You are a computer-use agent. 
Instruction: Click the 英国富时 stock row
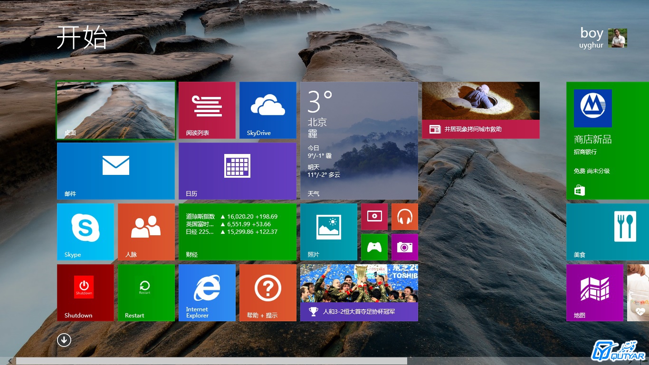[x=229, y=224]
